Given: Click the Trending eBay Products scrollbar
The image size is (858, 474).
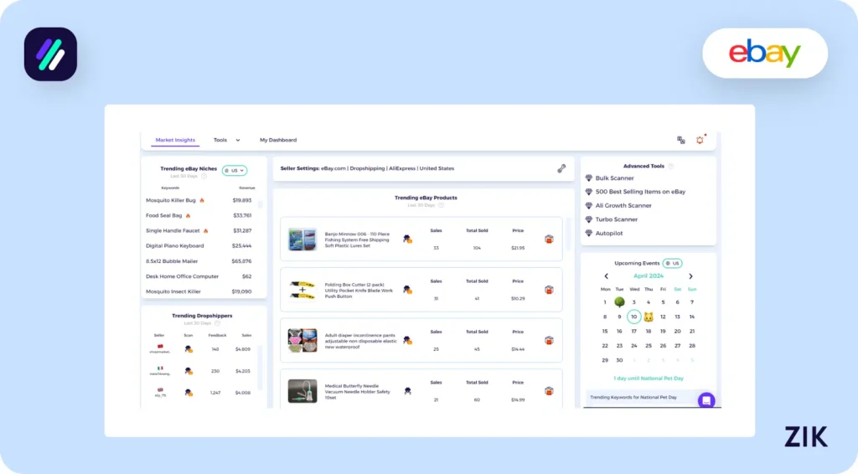Looking at the screenshot, I should click(570, 229).
